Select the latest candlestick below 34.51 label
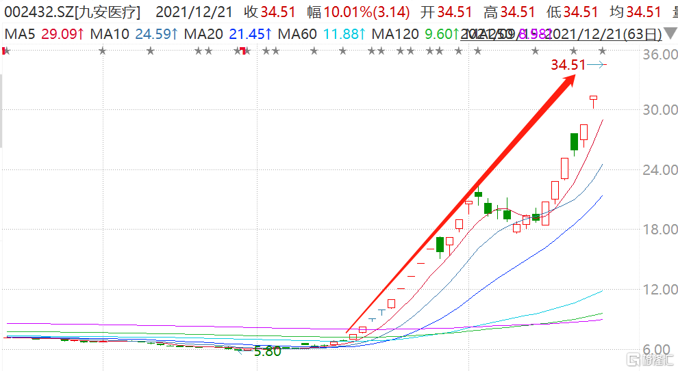The height and width of the screenshot is (371, 678). [593, 102]
